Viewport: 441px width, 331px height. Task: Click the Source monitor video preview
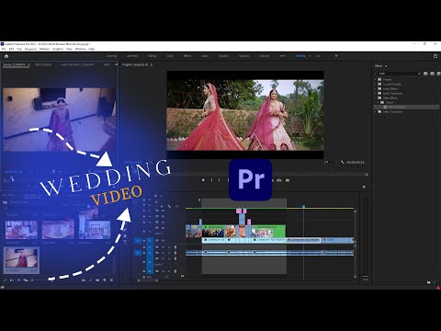[60, 120]
